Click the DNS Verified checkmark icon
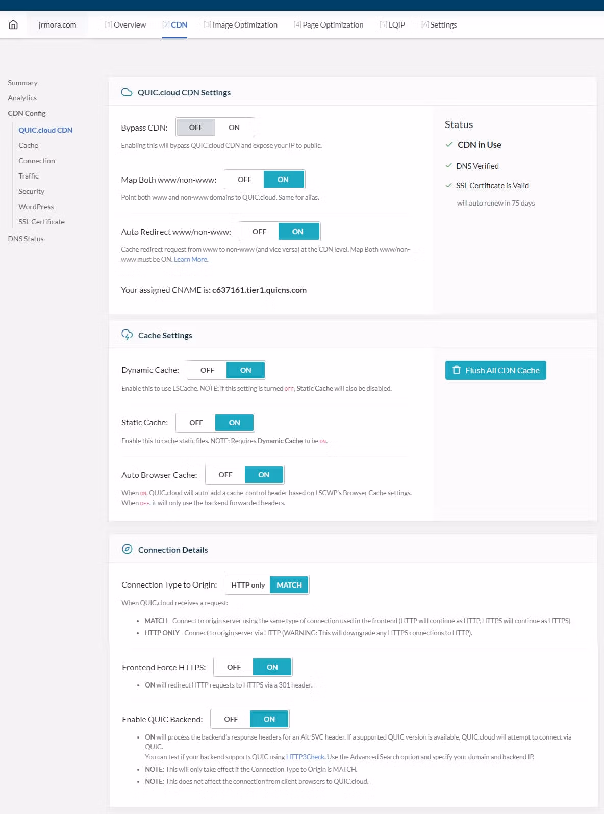Image resolution: width=604 pixels, height=814 pixels. [449, 166]
